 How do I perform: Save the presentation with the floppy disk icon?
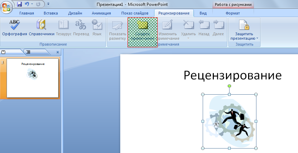coord(19,4)
